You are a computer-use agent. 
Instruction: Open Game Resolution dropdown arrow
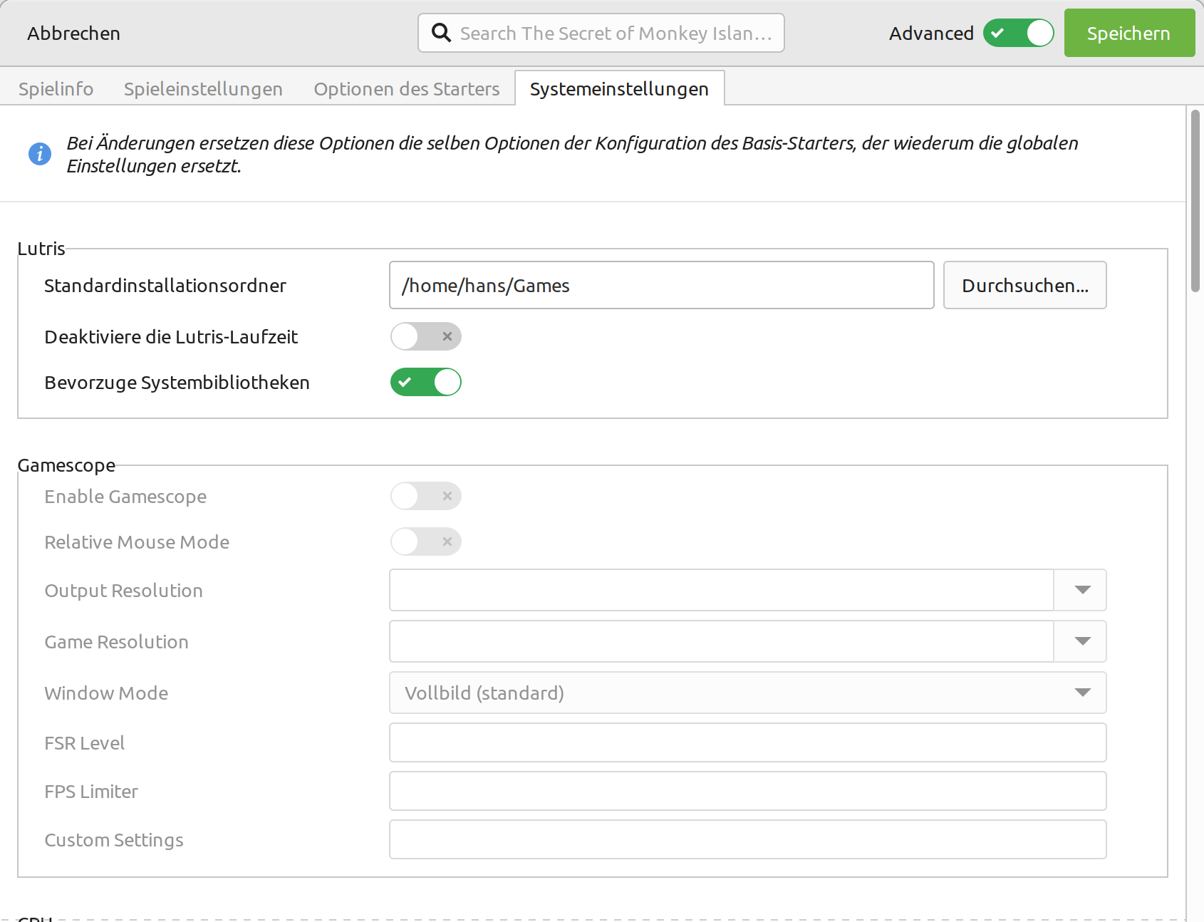[1081, 641]
